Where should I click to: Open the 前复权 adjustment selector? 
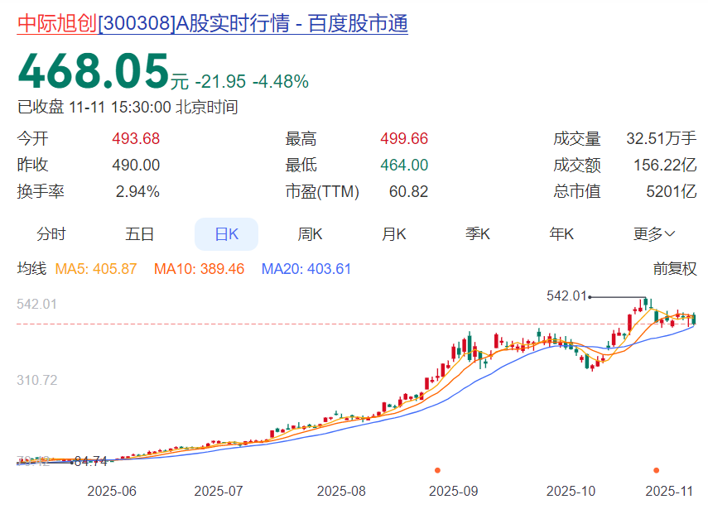675,269
